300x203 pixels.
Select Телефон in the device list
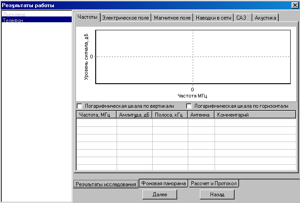37,20
